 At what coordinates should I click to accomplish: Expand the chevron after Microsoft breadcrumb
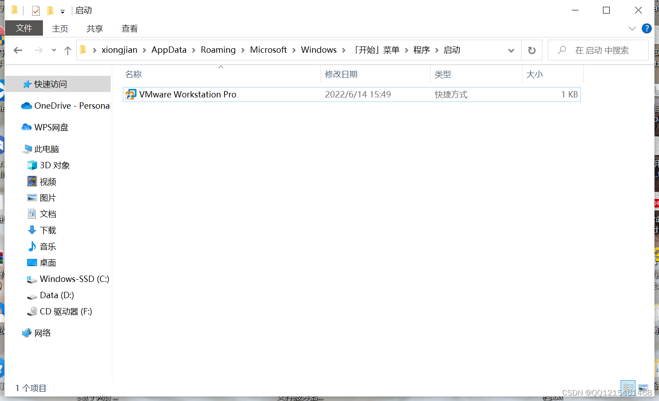click(294, 50)
